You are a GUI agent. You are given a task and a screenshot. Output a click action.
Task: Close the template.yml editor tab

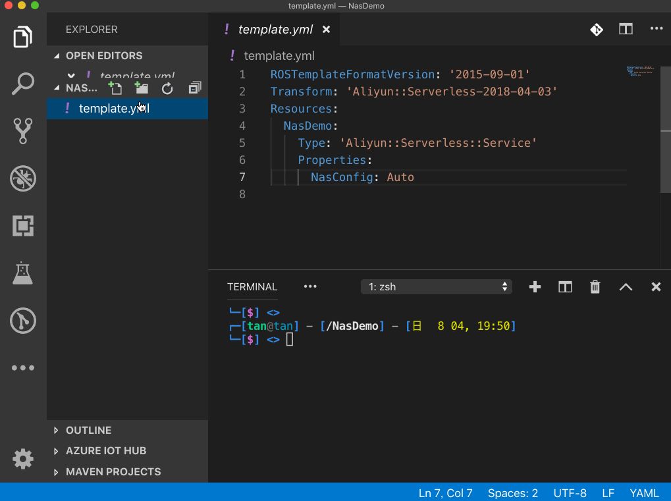tap(326, 30)
